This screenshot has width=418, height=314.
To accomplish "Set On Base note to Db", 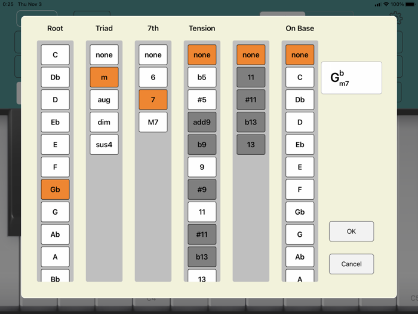I will pos(300,100).
